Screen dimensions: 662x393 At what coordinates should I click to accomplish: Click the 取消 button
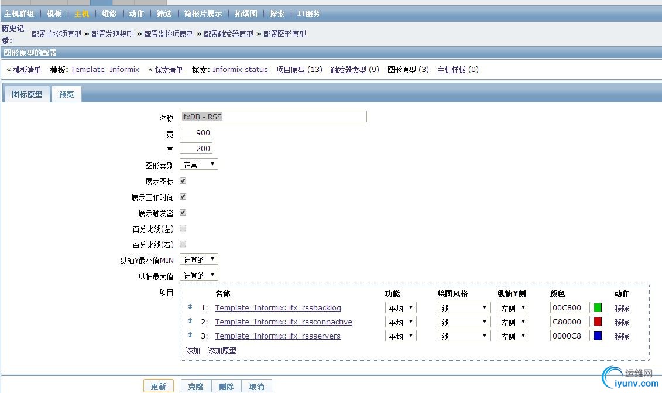click(x=257, y=386)
